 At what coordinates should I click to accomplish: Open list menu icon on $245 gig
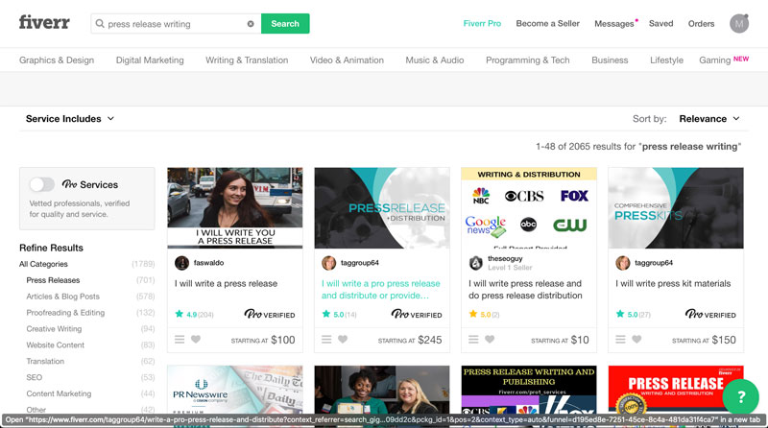(326, 340)
